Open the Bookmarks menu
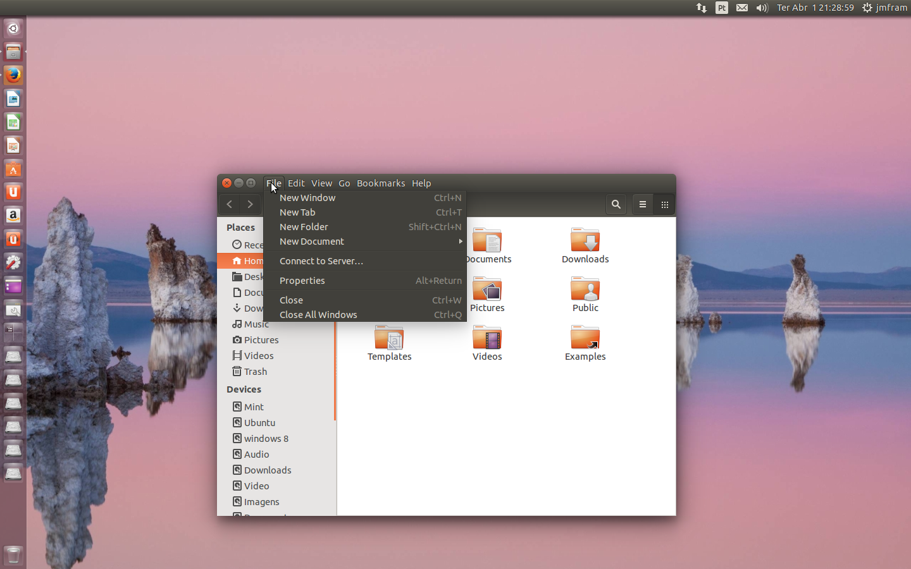 (x=381, y=183)
